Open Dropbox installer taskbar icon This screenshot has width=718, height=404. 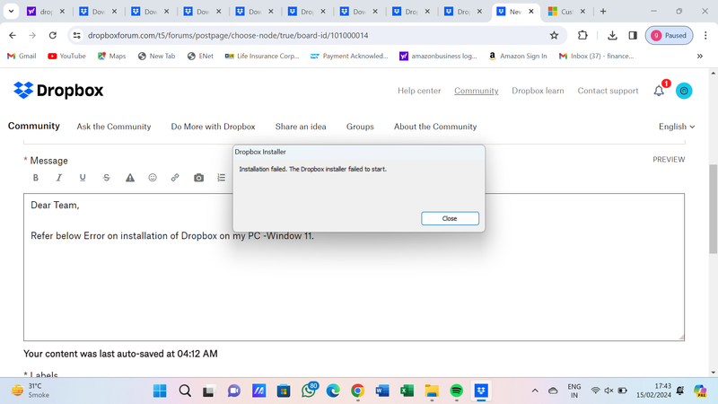click(x=481, y=391)
